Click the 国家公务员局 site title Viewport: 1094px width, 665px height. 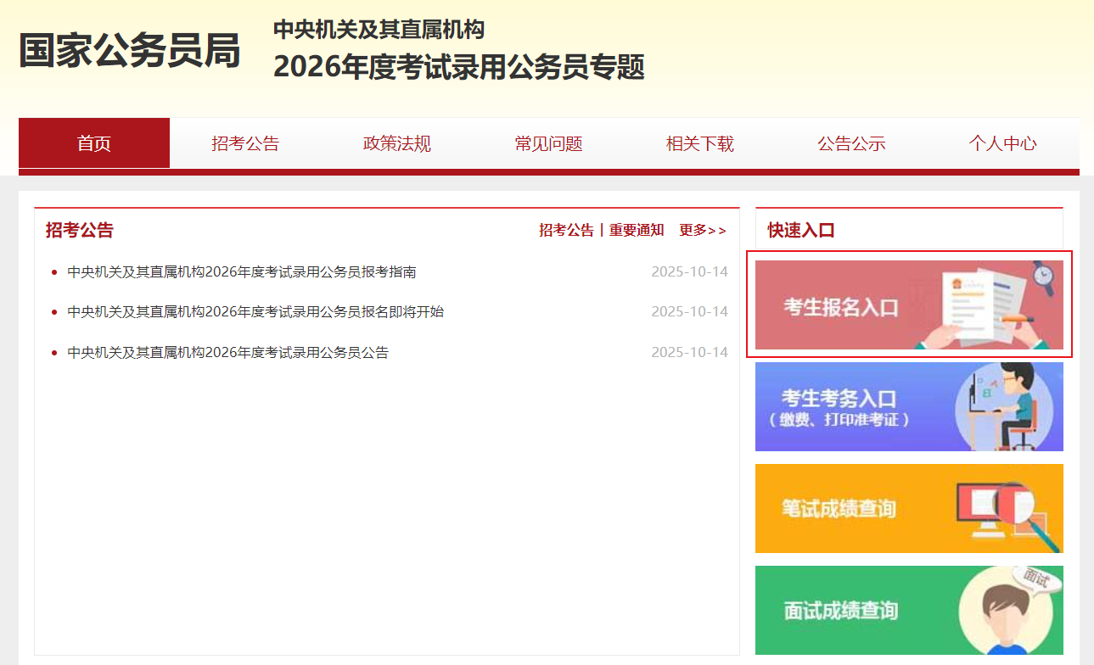pyautogui.click(x=130, y=52)
